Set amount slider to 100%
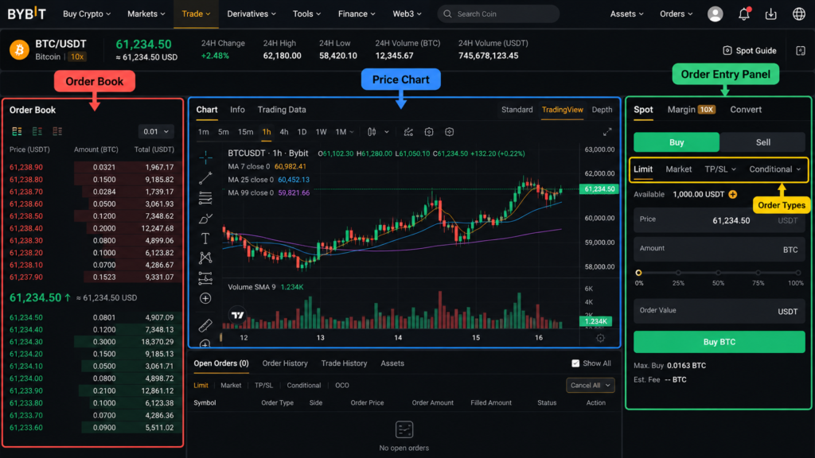The height and width of the screenshot is (458, 815). click(x=797, y=273)
